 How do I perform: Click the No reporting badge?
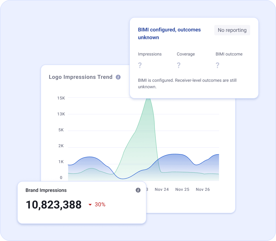click(x=232, y=30)
